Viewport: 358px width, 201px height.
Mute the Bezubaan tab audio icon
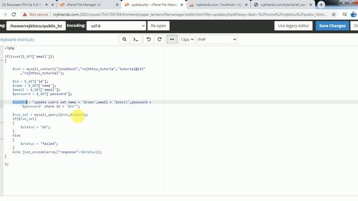coord(46,4)
